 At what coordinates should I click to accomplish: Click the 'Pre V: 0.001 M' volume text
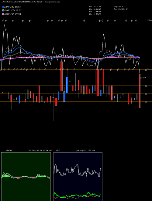pyautogui.click(x=121, y=9)
